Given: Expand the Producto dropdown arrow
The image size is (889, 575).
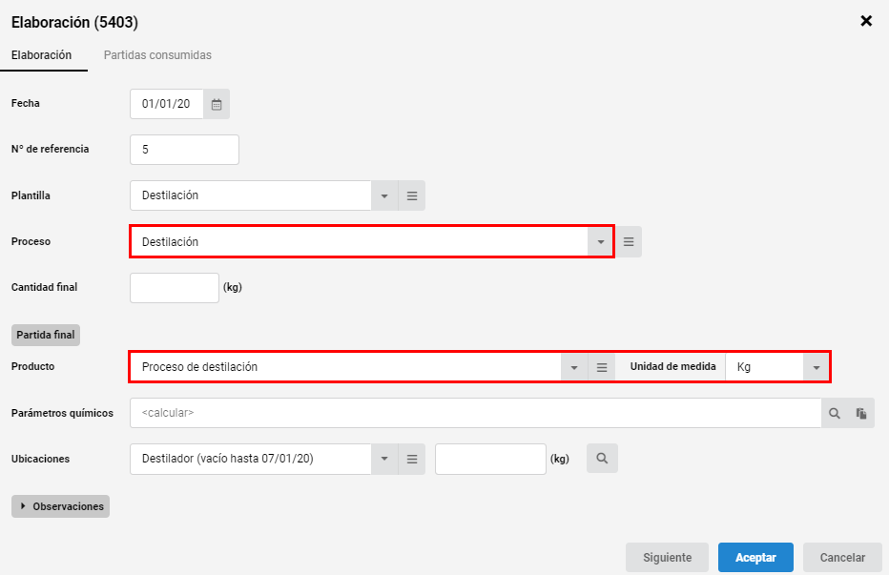Looking at the screenshot, I should pyautogui.click(x=574, y=367).
